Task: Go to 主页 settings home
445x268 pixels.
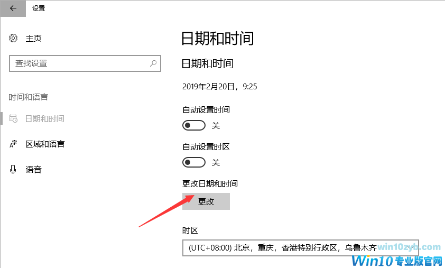Action: 33,38
